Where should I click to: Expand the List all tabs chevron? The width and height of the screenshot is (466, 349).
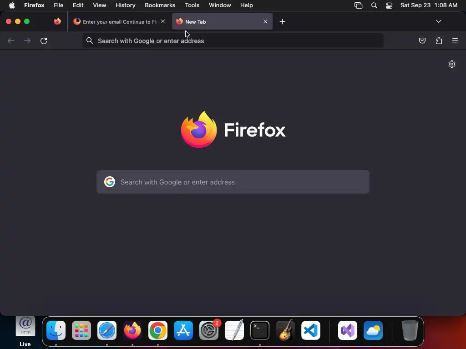click(x=438, y=21)
